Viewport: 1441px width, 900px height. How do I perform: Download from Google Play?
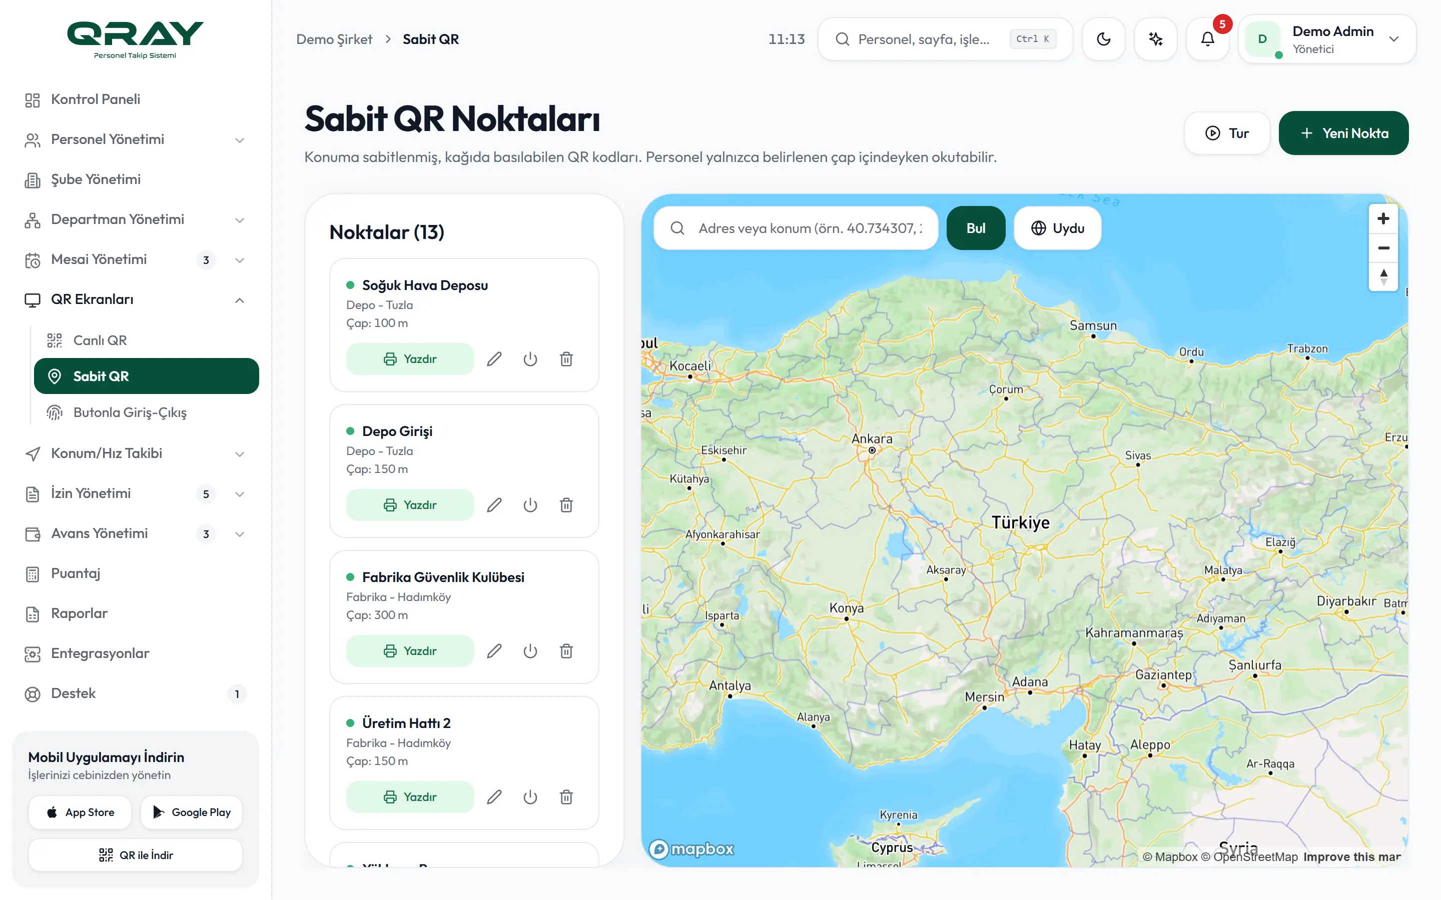(192, 812)
